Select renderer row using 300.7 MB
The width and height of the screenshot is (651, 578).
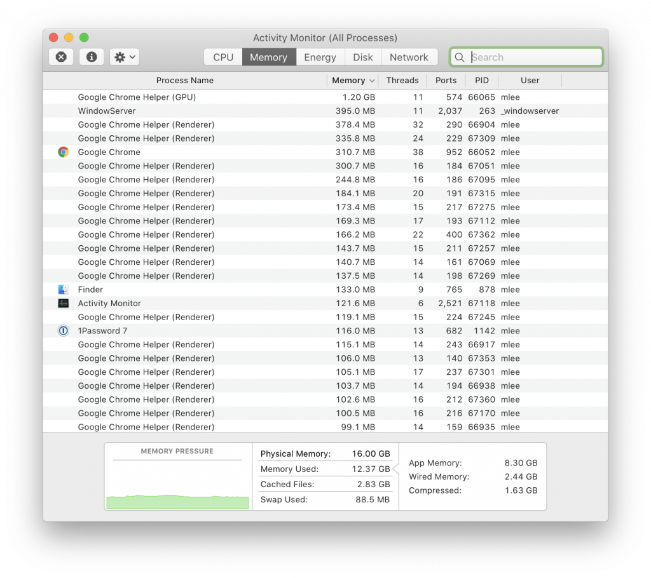click(x=325, y=166)
